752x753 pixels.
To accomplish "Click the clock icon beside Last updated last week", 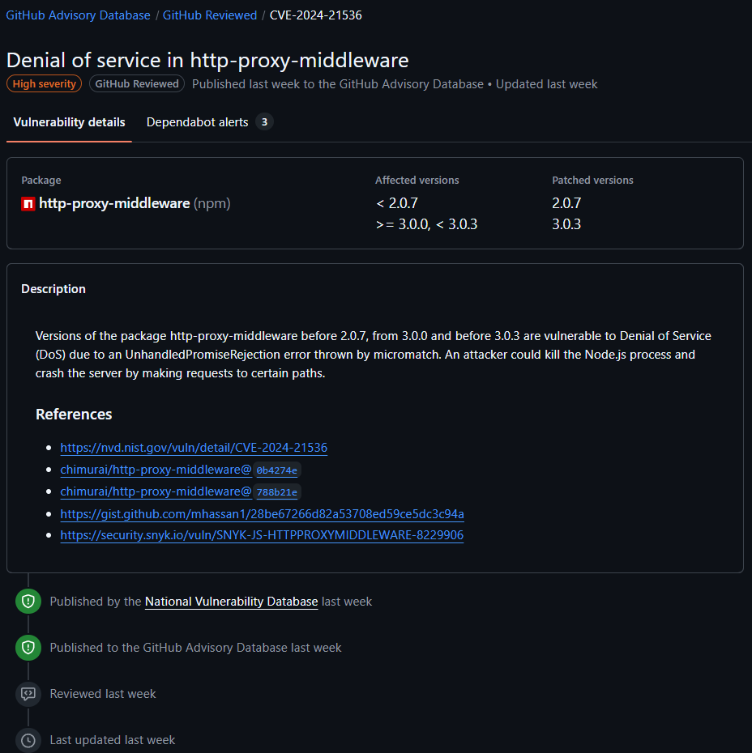I will [x=28, y=739].
